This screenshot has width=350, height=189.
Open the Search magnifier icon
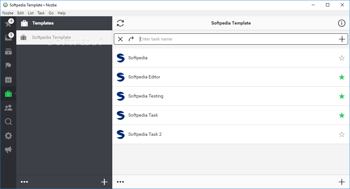(8, 122)
